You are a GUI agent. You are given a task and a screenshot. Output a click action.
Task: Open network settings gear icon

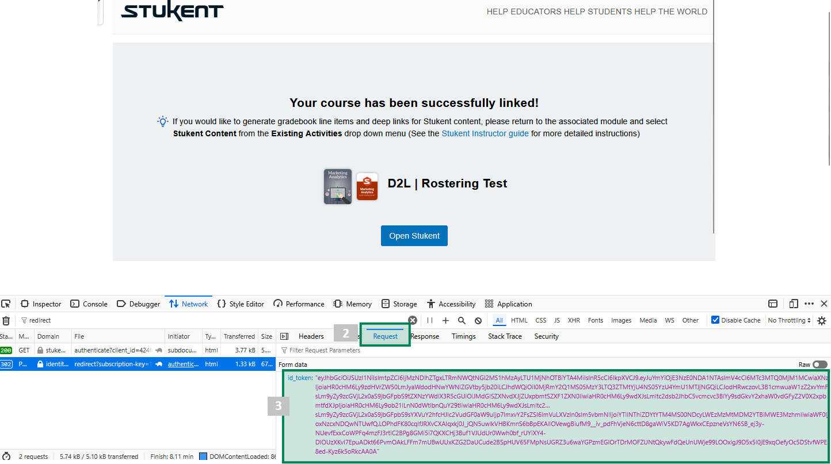point(822,320)
